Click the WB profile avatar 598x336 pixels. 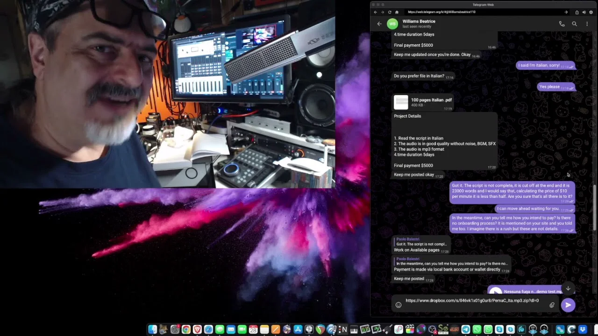(392, 24)
